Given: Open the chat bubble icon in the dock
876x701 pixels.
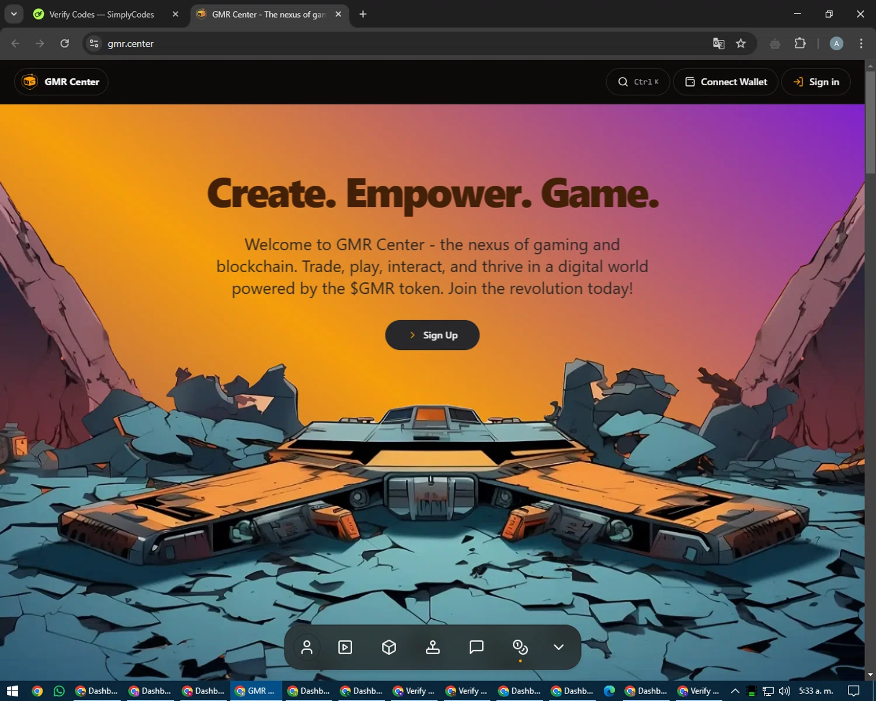Looking at the screenshot, I should pyautogui.click(x=477, y=647).
